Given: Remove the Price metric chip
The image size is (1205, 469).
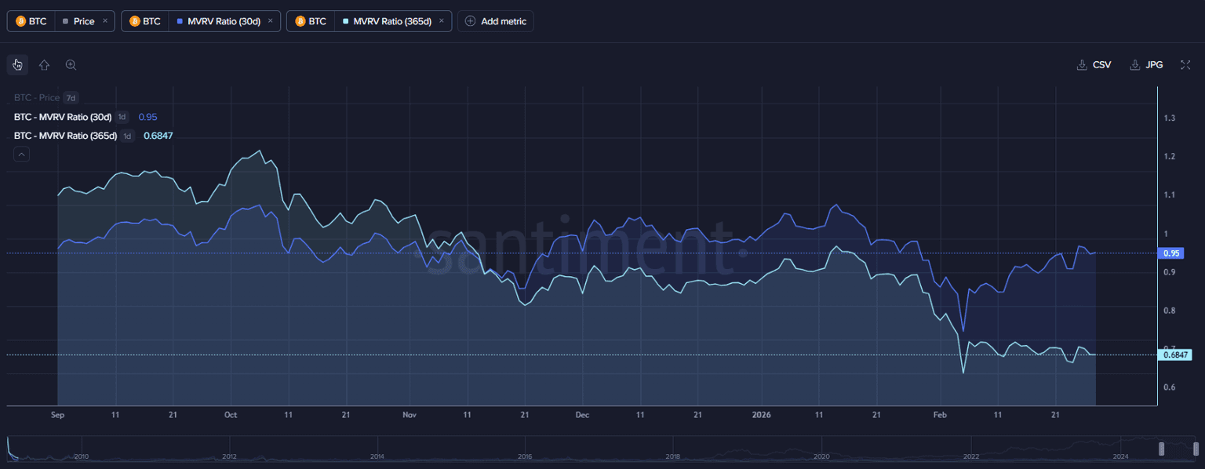Looking at the screenshot, I should [x=105, y=21].
